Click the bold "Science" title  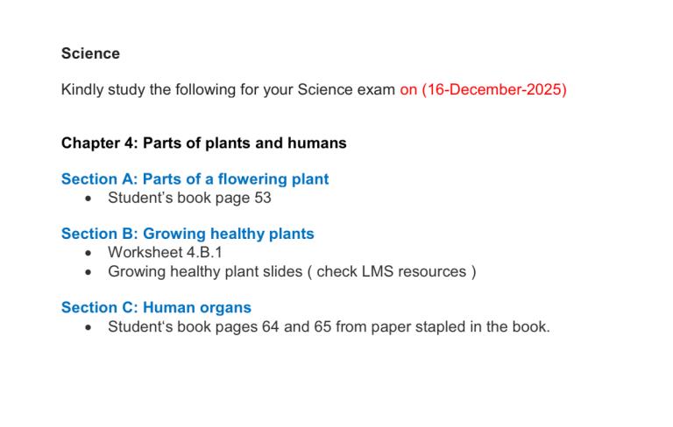coord(90,53)
